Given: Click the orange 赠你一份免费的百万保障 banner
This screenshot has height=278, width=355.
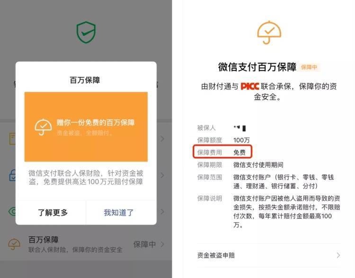Looking at the screenshot, I should coord(86,126).
